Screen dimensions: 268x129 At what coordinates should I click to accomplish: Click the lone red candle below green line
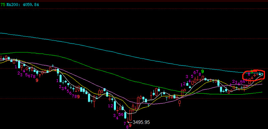tap(180, 102)
